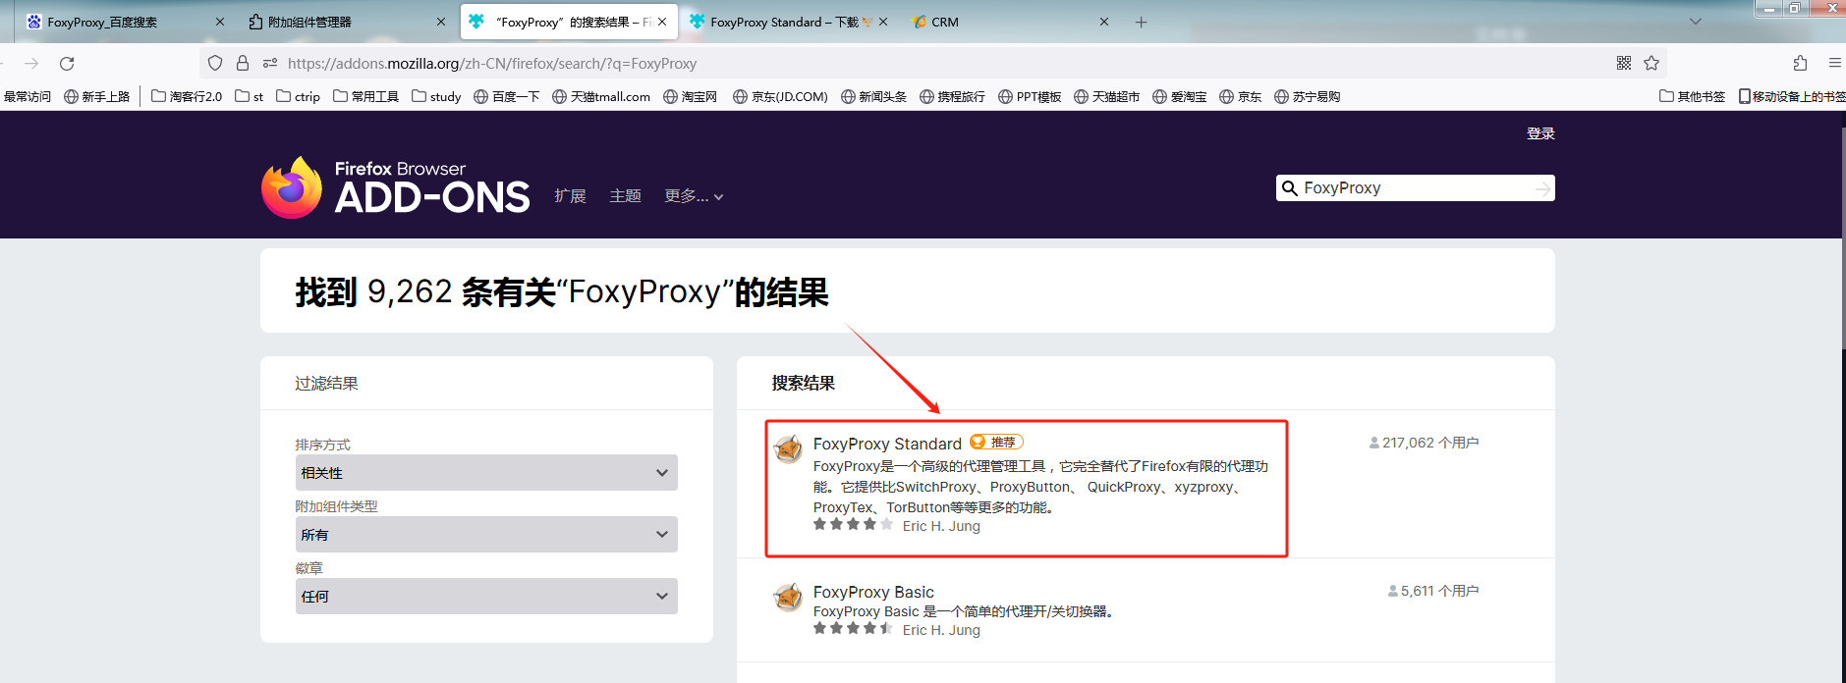
Task: Open the 其他书签 folder
Action: [1692, 96]
